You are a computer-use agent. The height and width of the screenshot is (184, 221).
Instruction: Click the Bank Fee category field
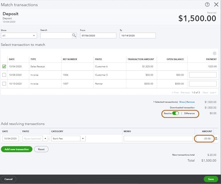[x=66, y=139]
